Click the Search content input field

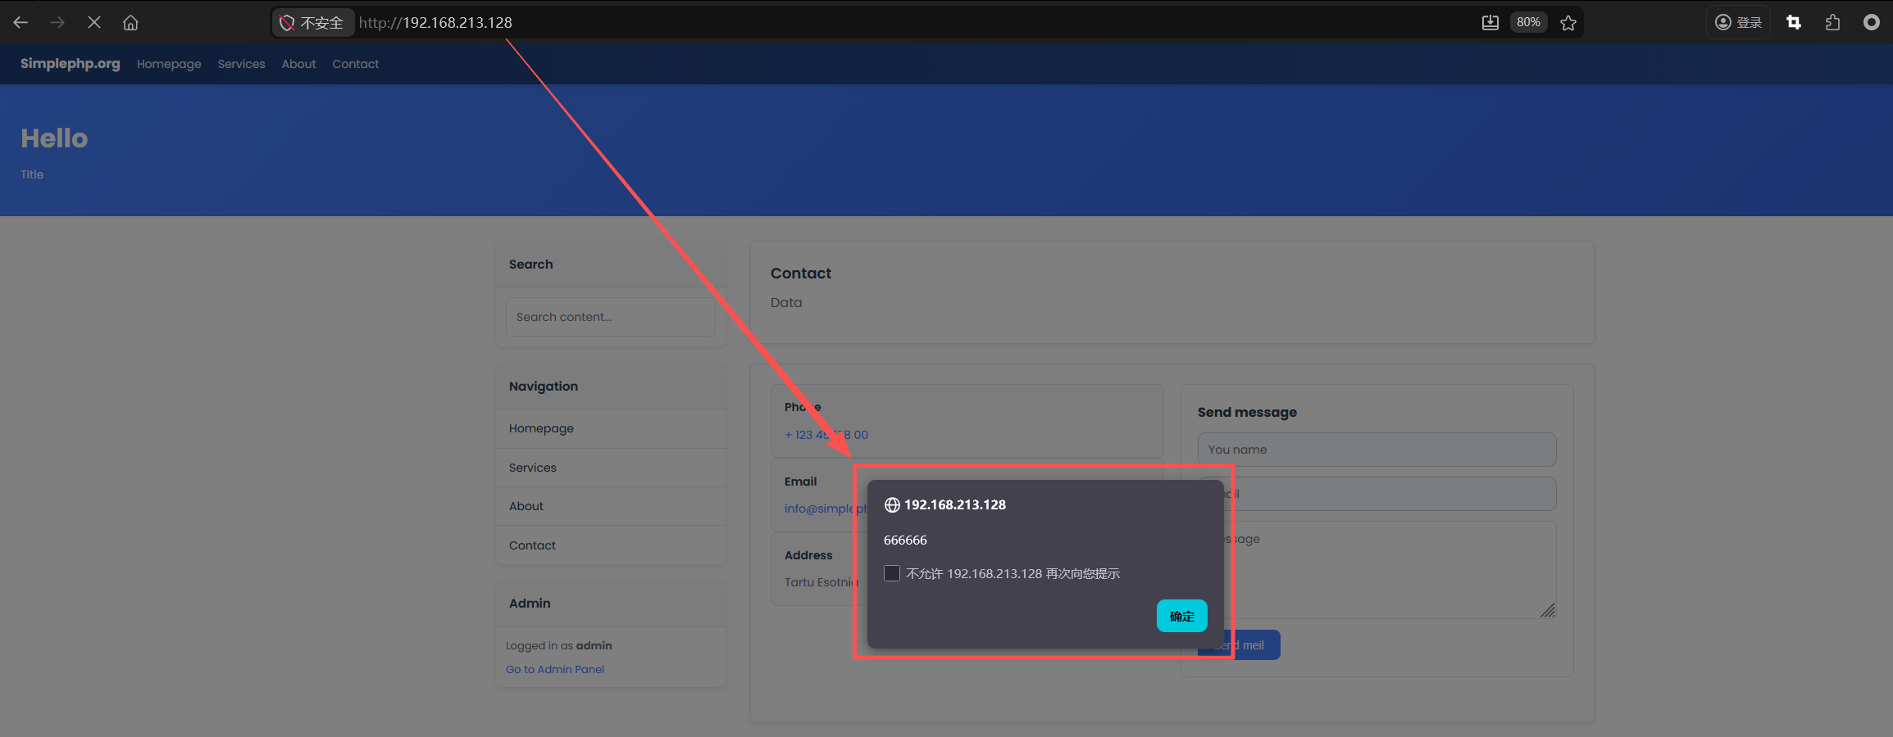611,317
